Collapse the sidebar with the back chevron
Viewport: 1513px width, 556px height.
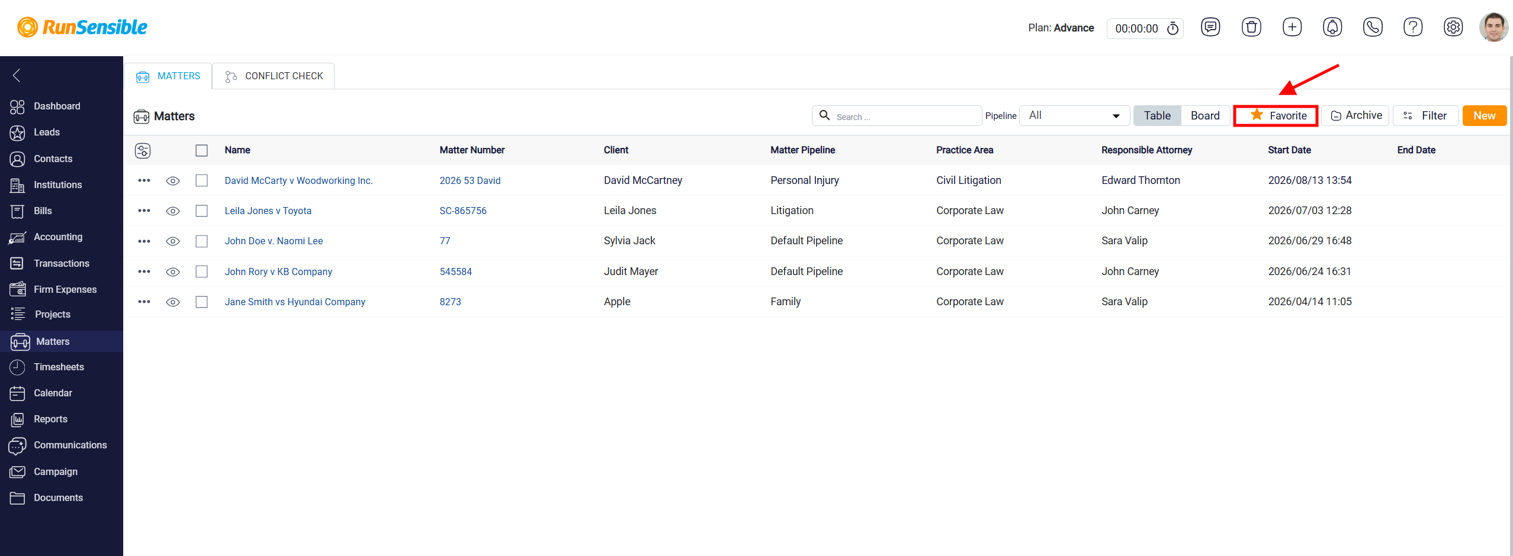click(x=17, y=75)
